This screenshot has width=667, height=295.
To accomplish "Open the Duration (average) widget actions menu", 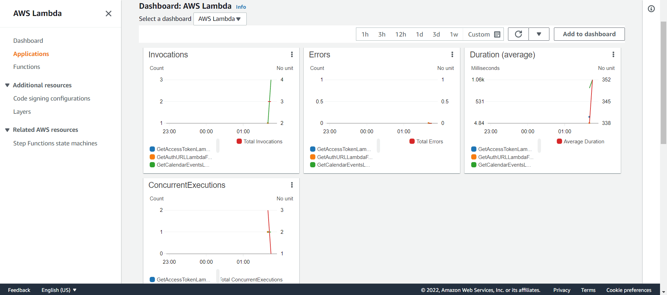I will pos(613,55).
